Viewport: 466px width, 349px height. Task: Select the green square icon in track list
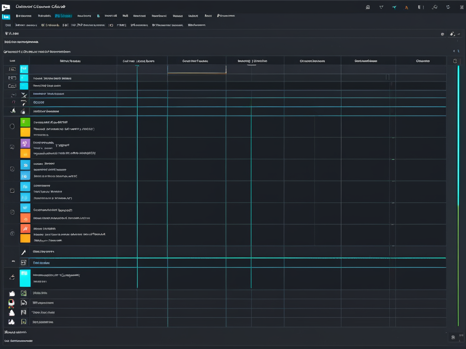click(25, 122)
